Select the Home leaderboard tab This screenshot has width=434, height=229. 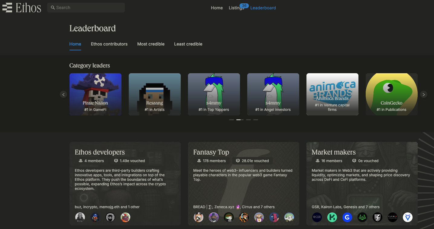click(x=75, y=44)
